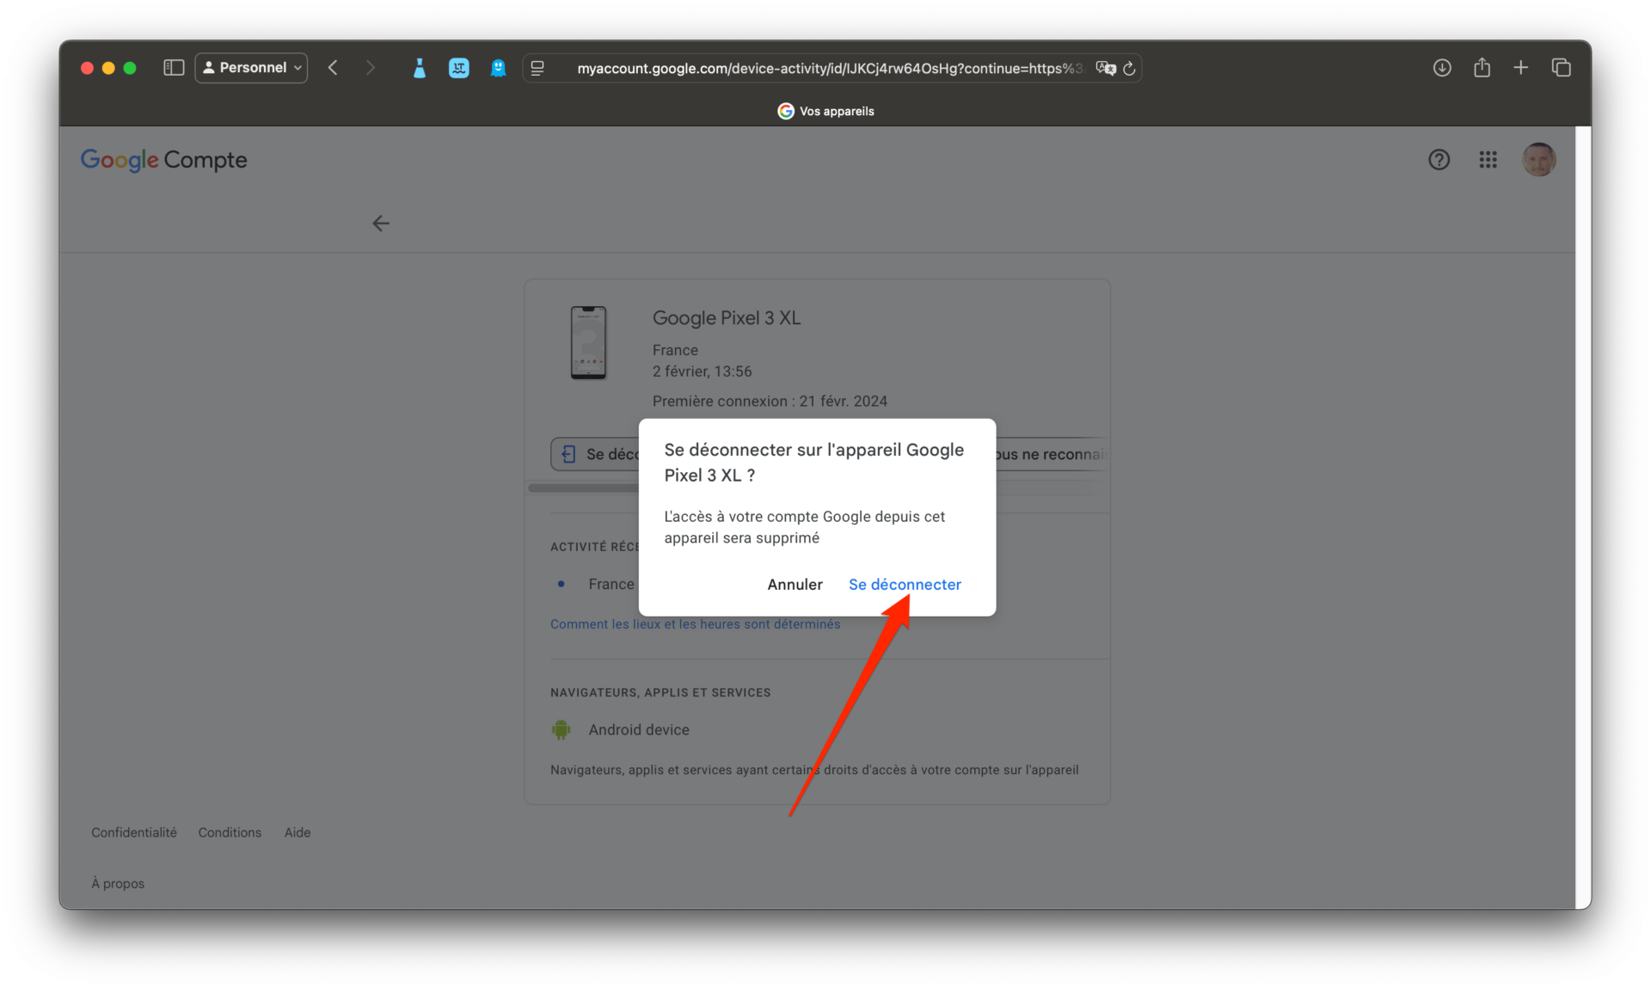Open the Share icon in Safari toolbar
1651x988 pixels.
[1482, 67]
